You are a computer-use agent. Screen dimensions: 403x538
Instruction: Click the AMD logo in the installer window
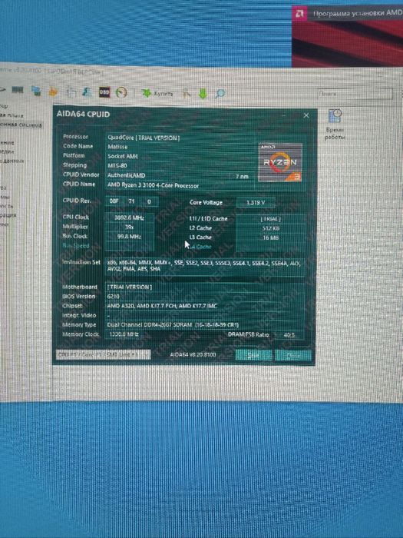pyautogui.click(x=300, y=14)
